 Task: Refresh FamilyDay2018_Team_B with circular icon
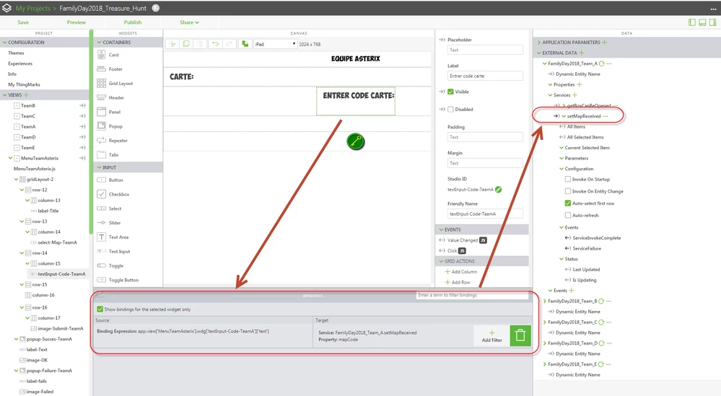[x=601, y=302]
